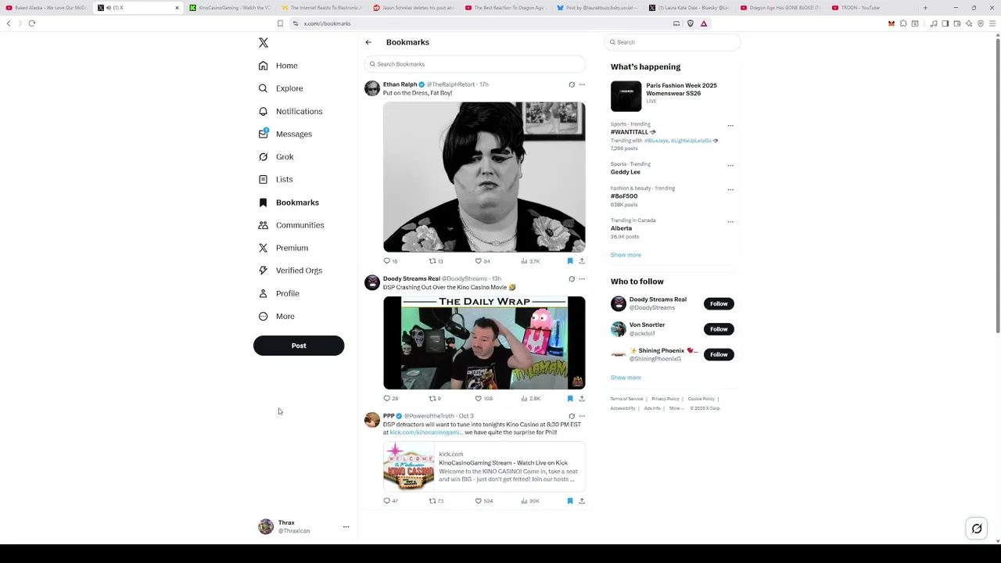This screenshot has width=1001, height=563.
Task: Open the Kino Casino kick.com link card
Action: click(x=484, y=467)
